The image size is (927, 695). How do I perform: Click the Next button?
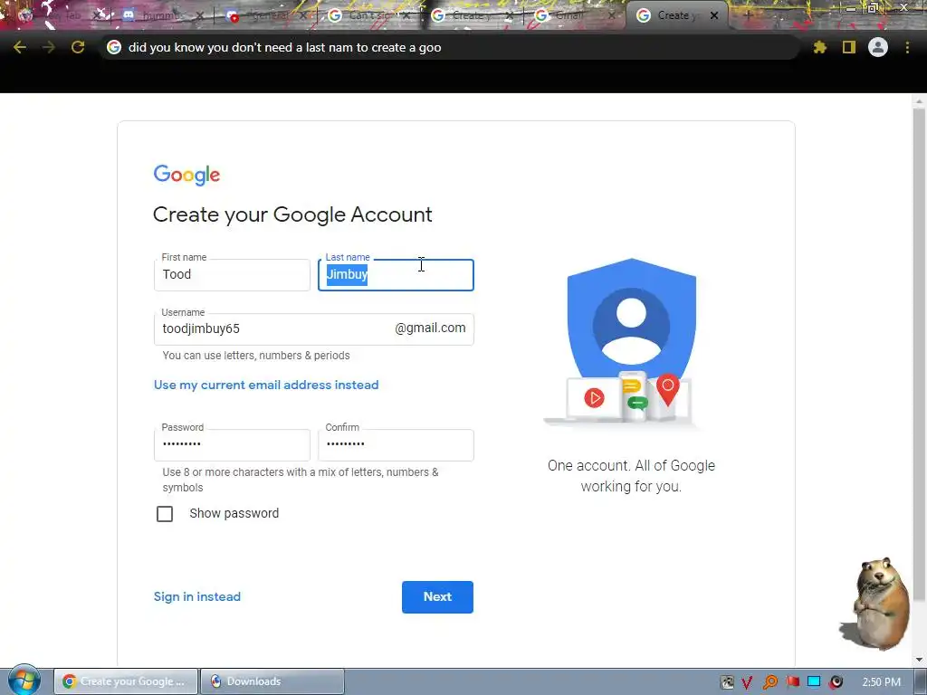point(437,597)
